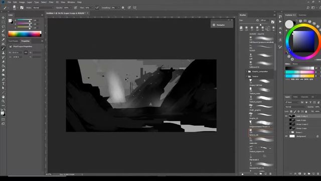The width and height of the screenshot is (321, 181).
Task: Select the Lasso tool
Action: 3,27
